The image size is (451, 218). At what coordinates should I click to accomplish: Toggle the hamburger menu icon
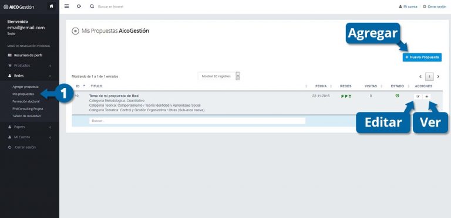pyautogui.click(x=66, y=6)
